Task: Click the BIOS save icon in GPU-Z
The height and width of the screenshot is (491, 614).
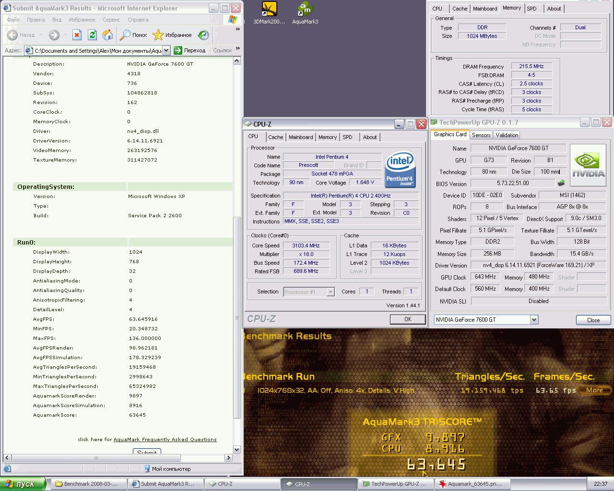Action: click(x=561, y=183)
